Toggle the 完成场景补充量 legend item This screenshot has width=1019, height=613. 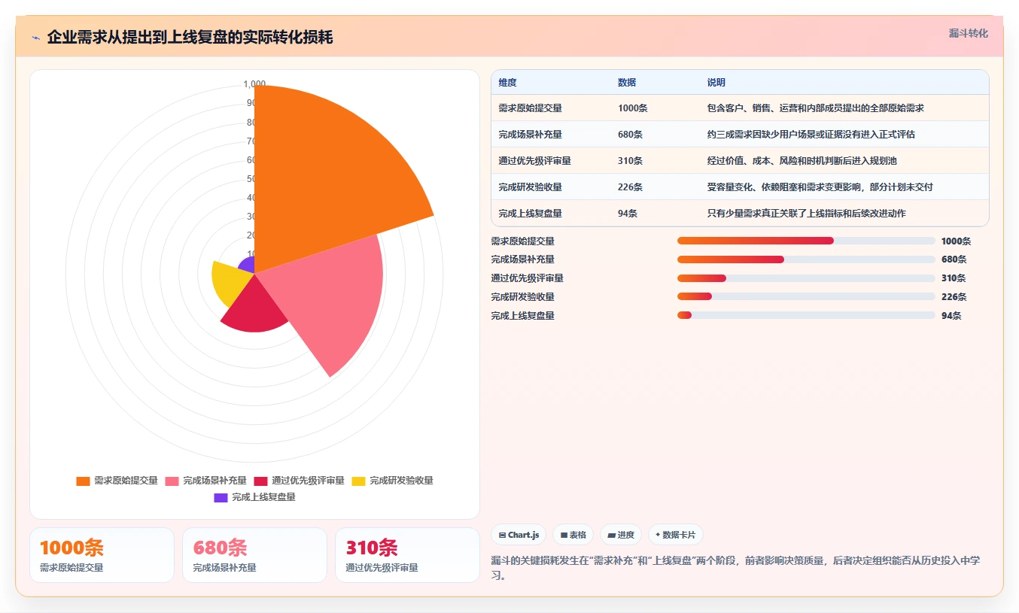click(205, 481)
